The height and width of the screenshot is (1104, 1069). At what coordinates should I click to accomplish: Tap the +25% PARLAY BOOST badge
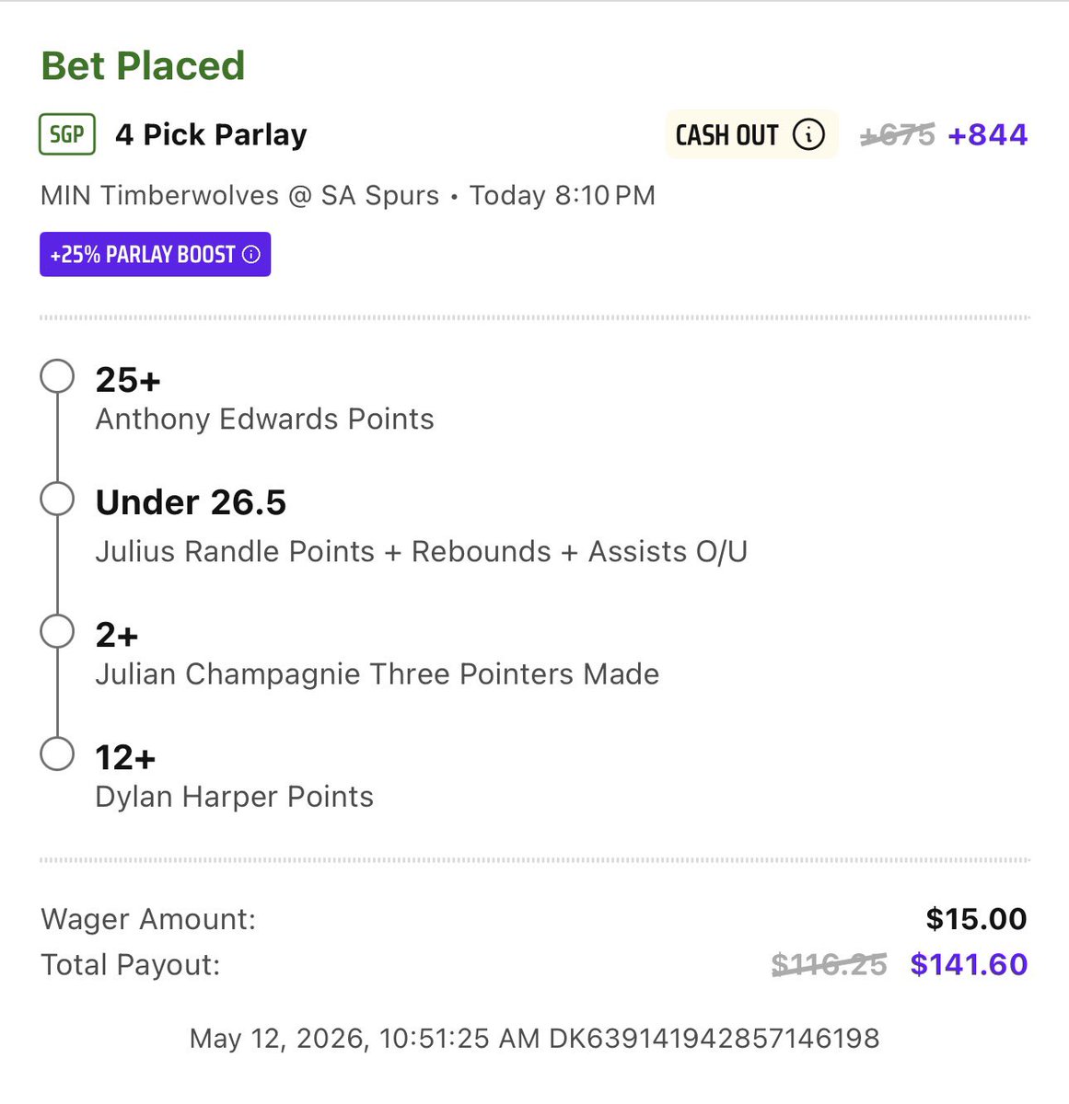point(155,255)
